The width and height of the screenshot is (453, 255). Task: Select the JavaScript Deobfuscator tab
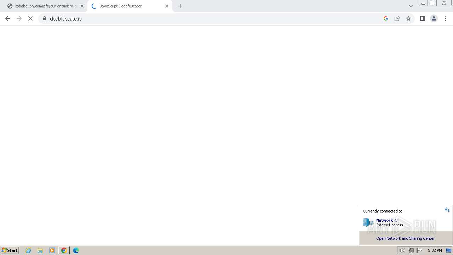[129, 6]
